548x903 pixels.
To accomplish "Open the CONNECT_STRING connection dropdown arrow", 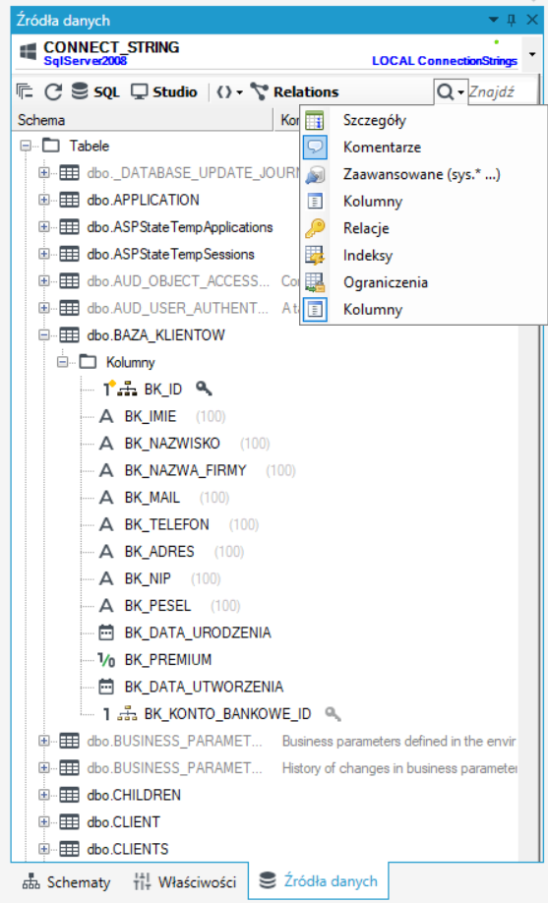I will (532, 54).
